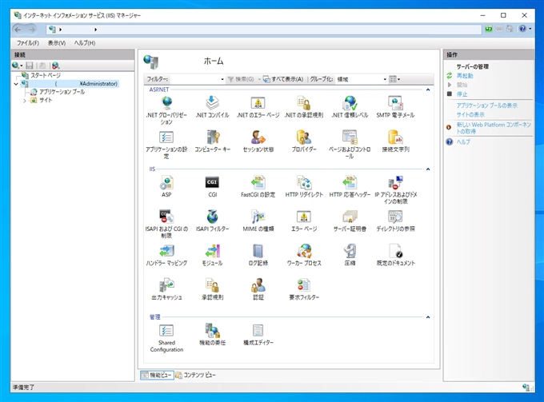The image size is (544, 402).
Task: Open the view mode dropdown in filter bar
Action: (395, 79)
